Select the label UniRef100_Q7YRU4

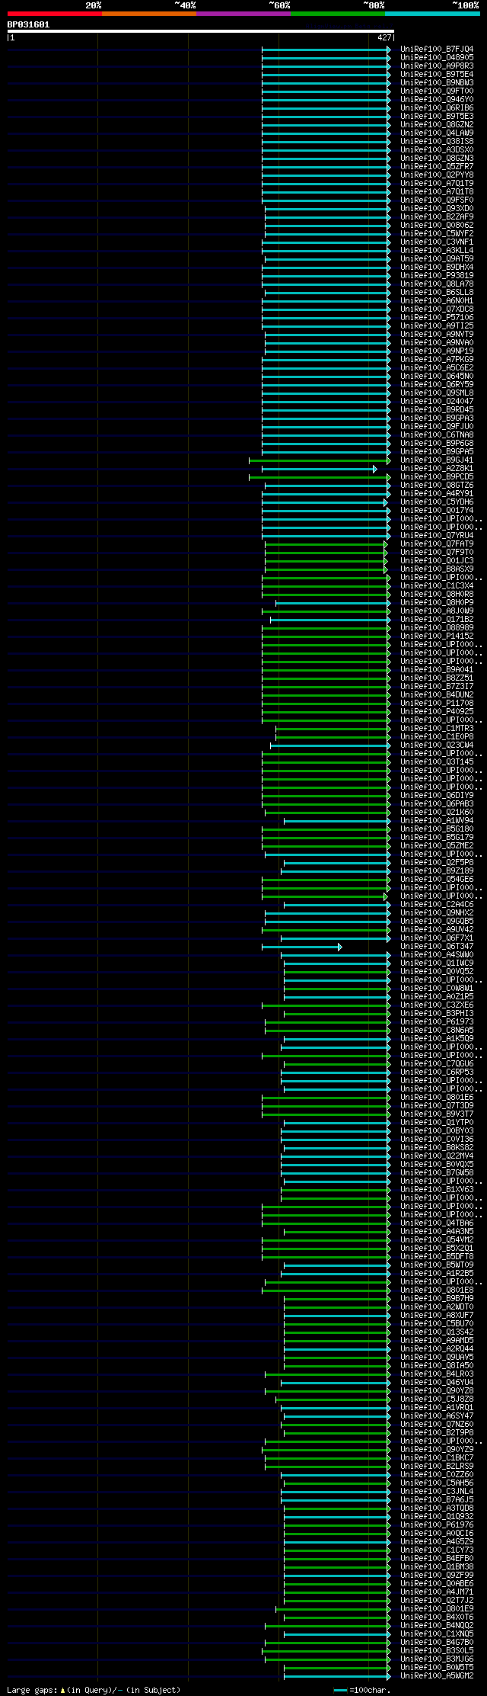(x=437, y=535)
